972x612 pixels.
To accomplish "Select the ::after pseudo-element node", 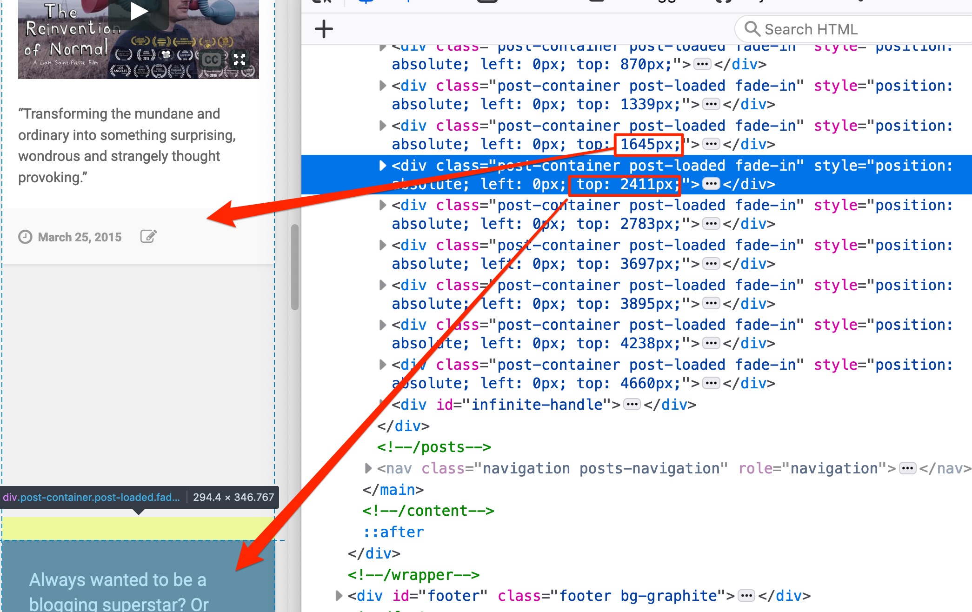I will (x=393, y=532).
